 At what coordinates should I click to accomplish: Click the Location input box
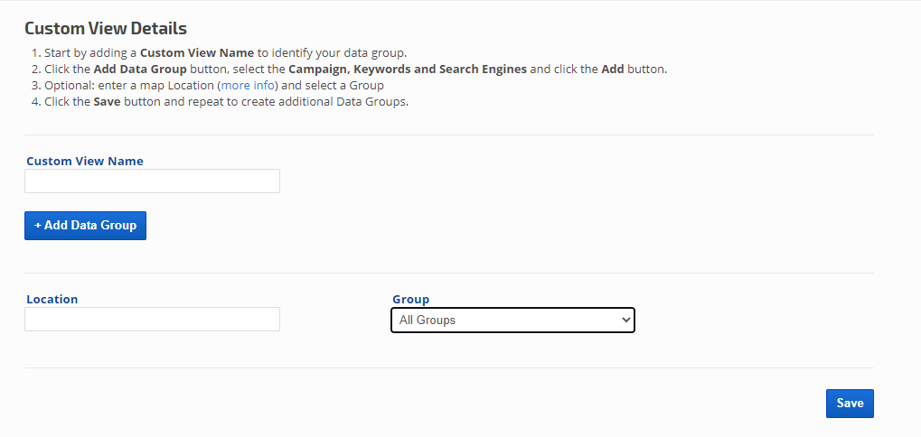click(x=152, y=320)
